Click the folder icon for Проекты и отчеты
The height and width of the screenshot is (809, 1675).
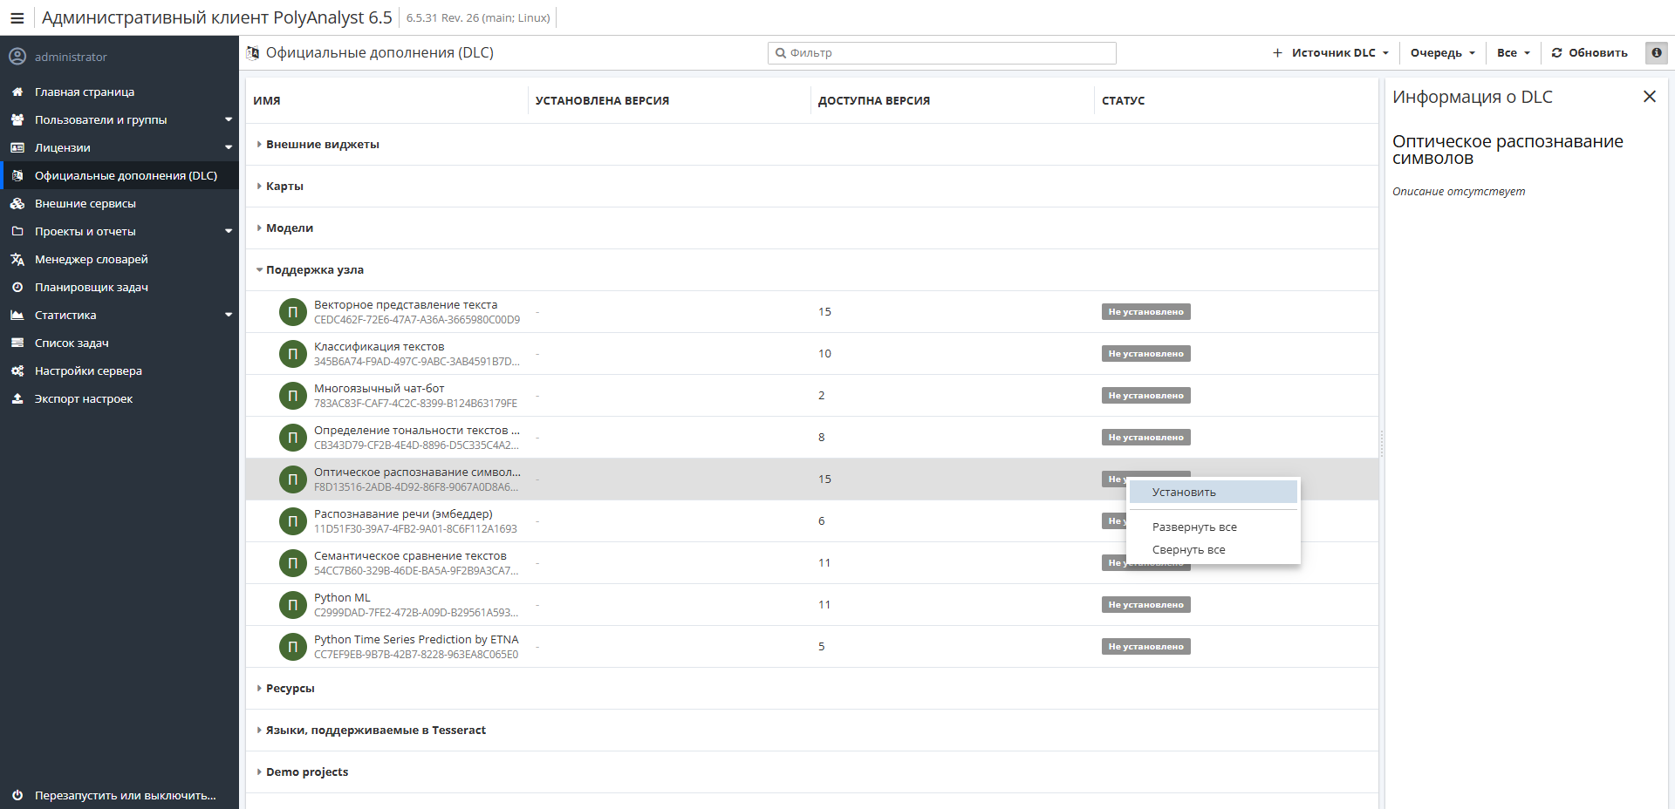[17, 231]
